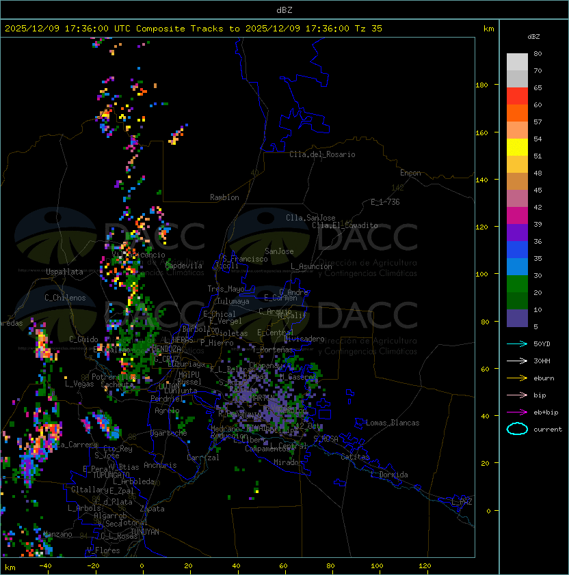569x575 pixels.
Task: Pick the magenta 42-39 dBZ legend swatch
Action: tap(517, 216)
